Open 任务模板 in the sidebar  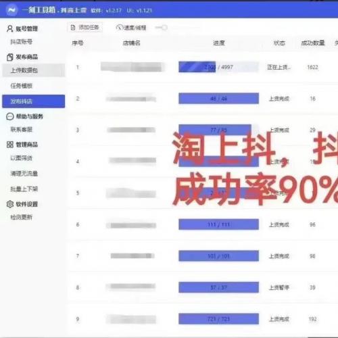(x=22, y=86)
